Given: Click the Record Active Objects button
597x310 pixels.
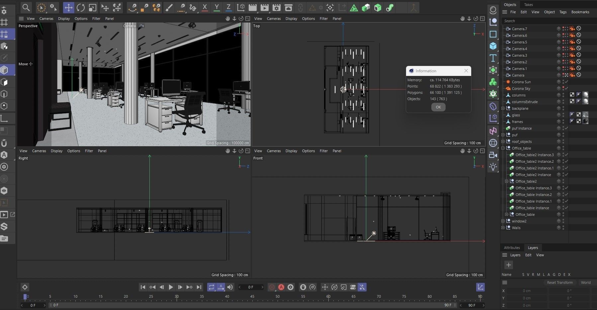Looking at the screenshot, I should click(272, 287).
